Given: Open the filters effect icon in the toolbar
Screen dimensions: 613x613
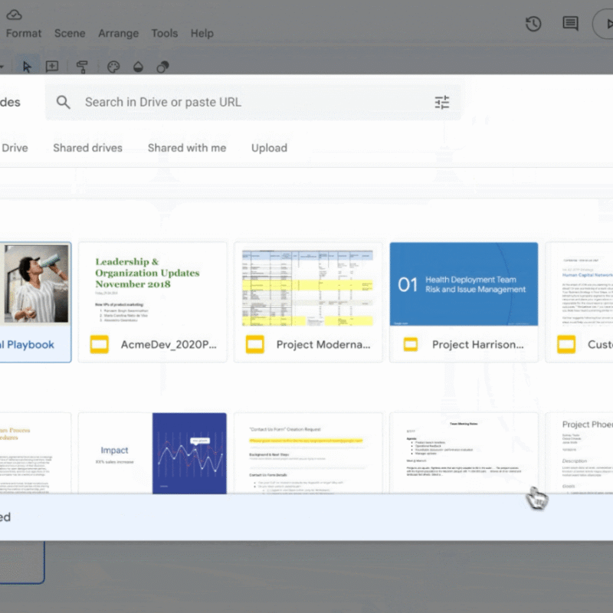Looking at the screenshot, I should [x=162, y=67].
